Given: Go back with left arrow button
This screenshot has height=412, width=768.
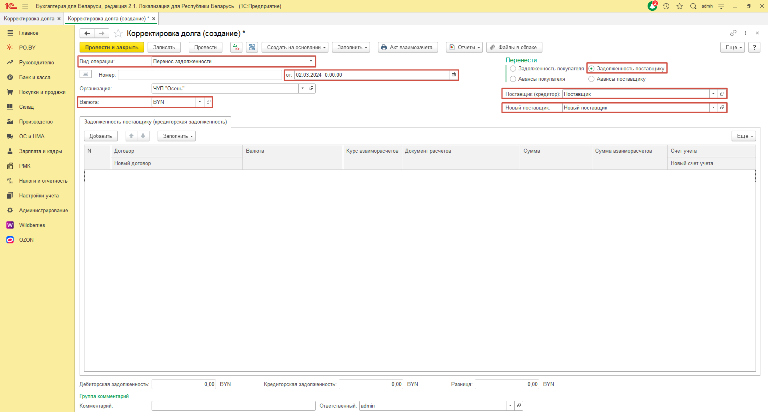Looking at the screenshot, I should click(87, 33).
